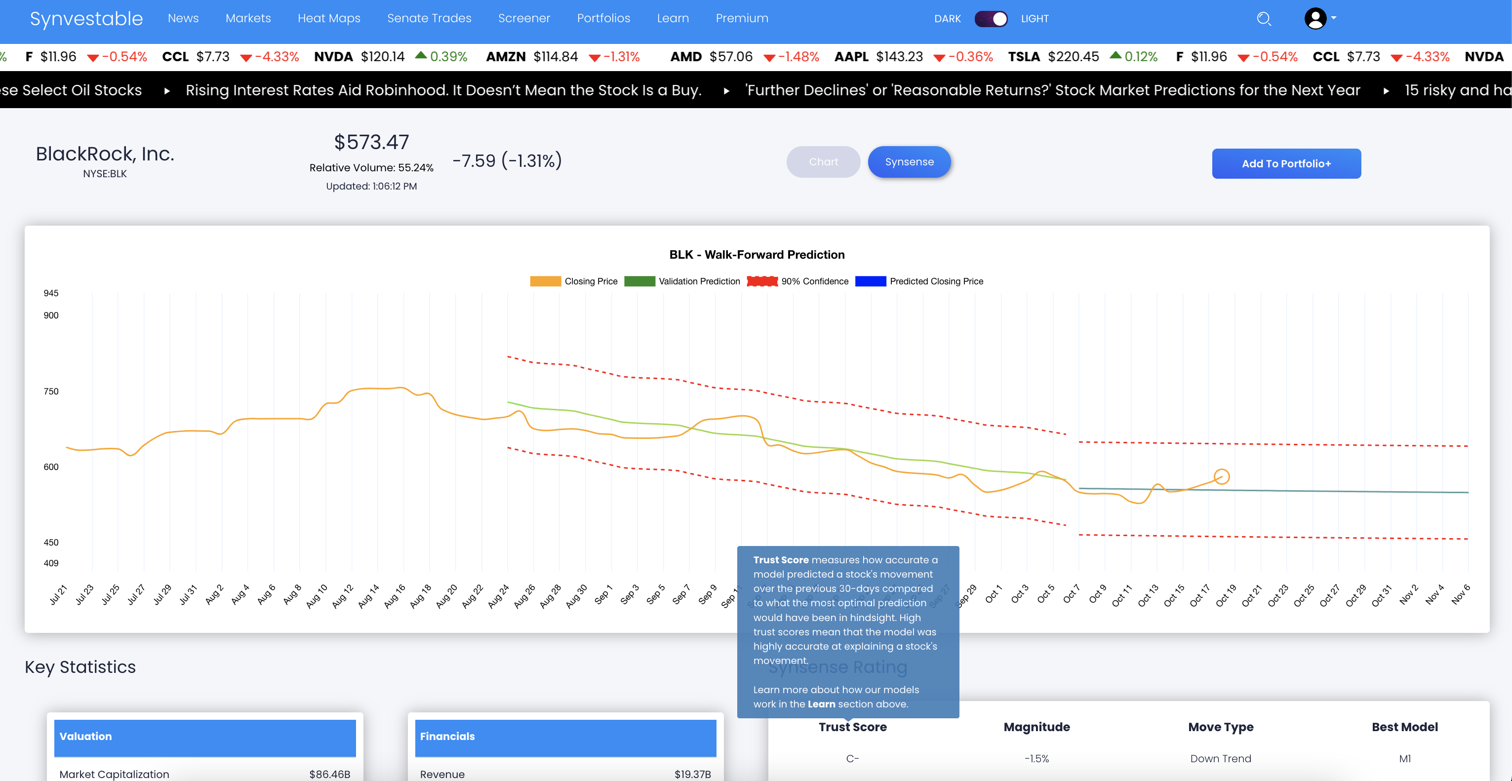Click the $573.47 current price
This screenshot has width=1512, height=781.
(371, 142)
